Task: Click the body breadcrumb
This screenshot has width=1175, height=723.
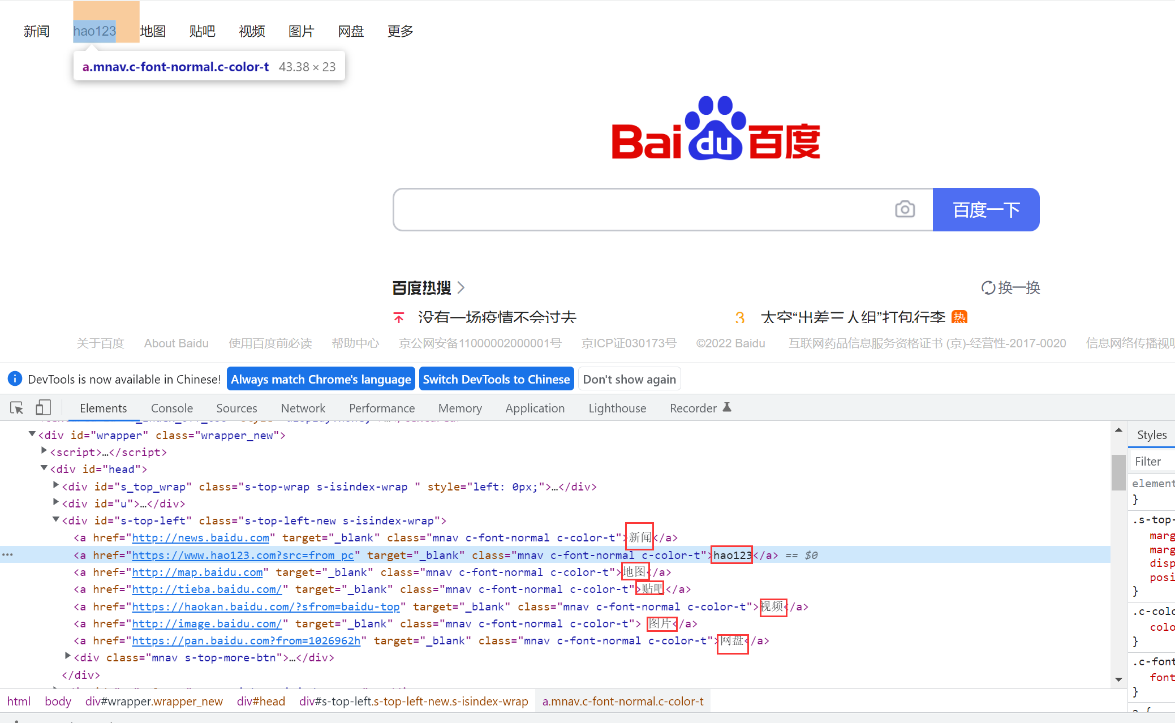Action: pos(58,701)
